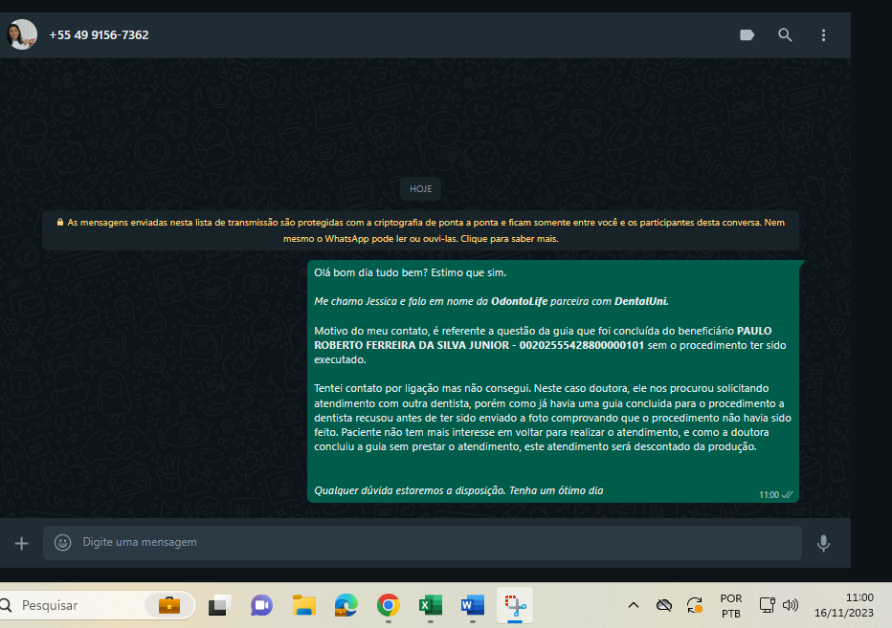The width and height of the screenshot is (892, 628).
Task: Switch to Google Chrome in taskbar
Action: (x=388, y=605)
